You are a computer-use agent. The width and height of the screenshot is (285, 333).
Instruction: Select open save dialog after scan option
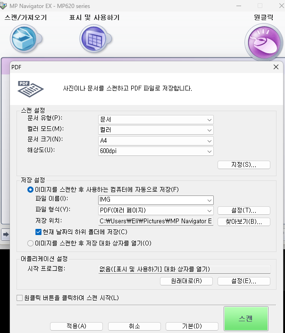coord(31,243)
